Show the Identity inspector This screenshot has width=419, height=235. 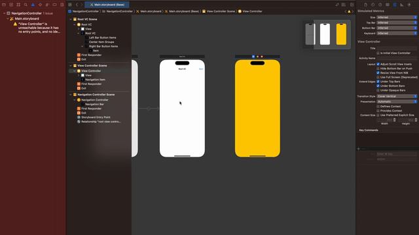point(387,5)
